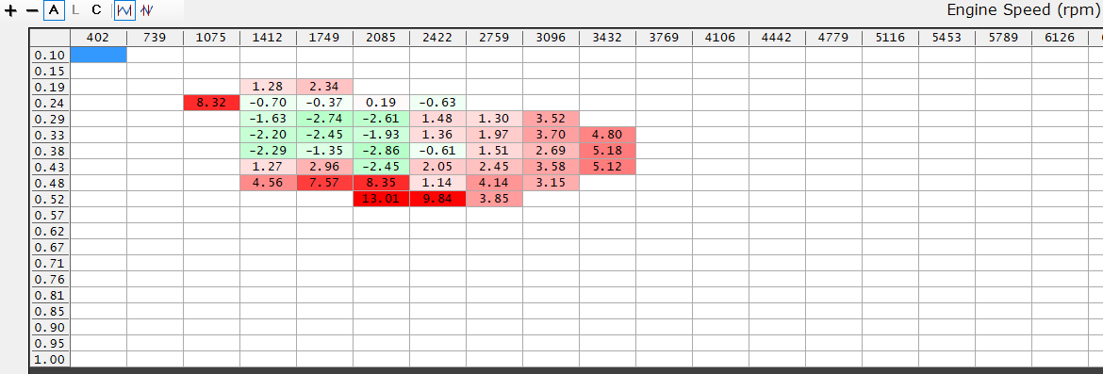Toggle the C mode button
This screenshot has height=374, width=1103.
point(96,10)
